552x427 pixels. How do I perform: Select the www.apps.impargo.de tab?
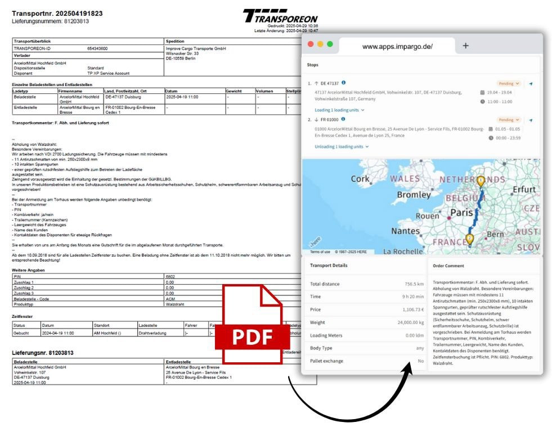[397, 46]
